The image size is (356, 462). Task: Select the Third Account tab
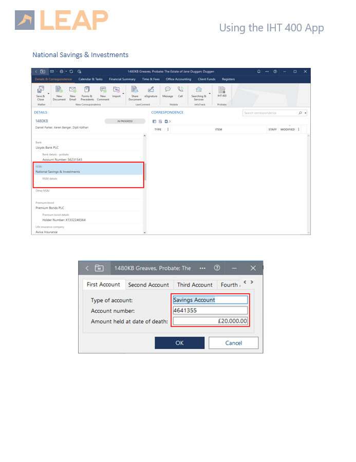click(x=195, y=285)
